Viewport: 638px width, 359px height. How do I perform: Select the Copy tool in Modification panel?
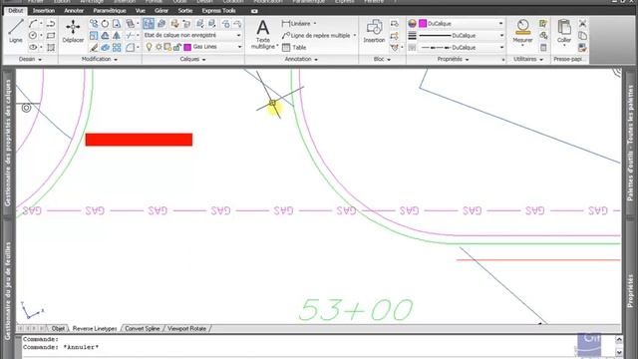coord(94,24)
